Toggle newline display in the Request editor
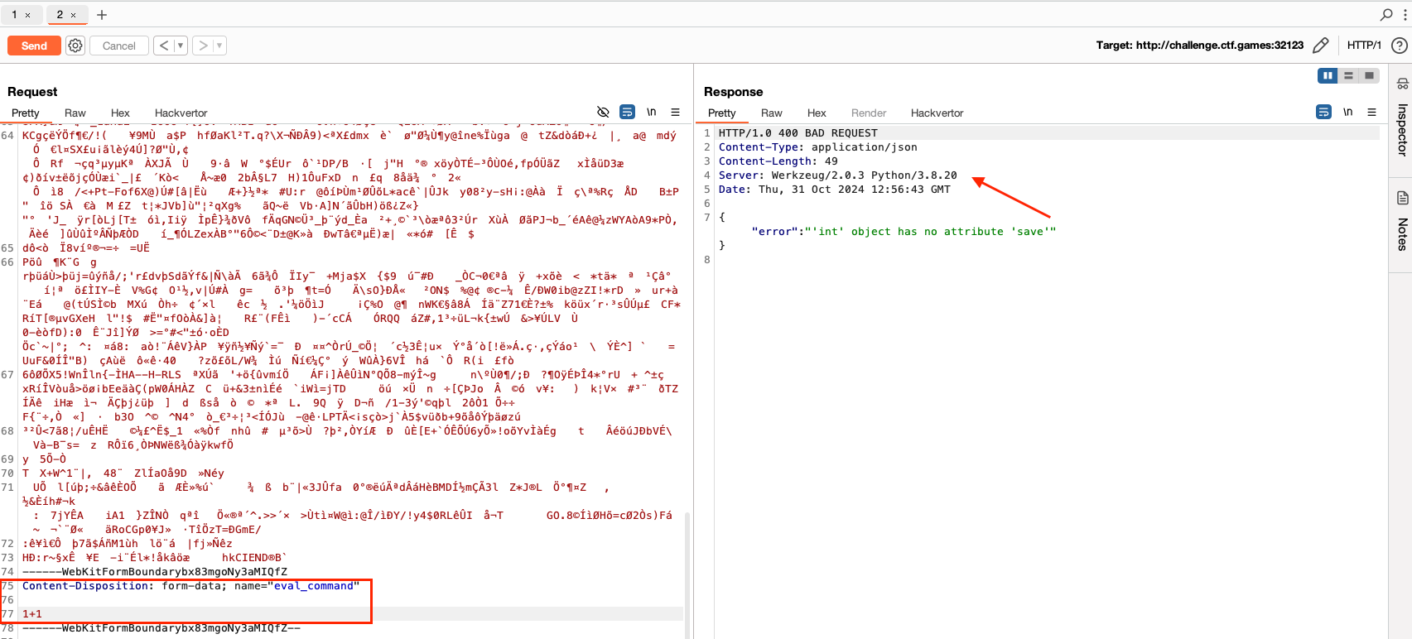Screen dimensions: 1412x639 click(652, 112)
